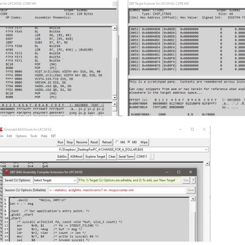Screen dimensions: 245x245
Task: Click the Use button for saved CLI options
Action: (186, 180)
